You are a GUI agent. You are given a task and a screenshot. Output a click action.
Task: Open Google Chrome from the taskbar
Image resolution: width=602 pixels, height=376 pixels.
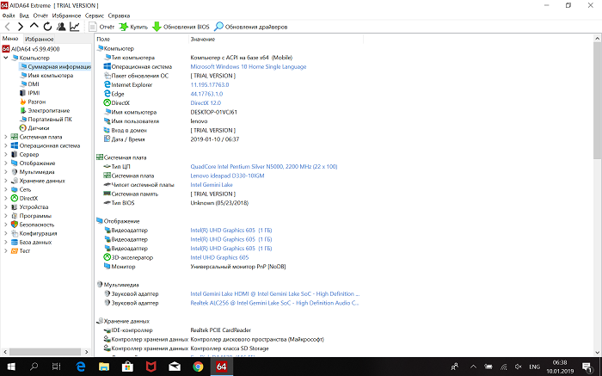[198, 367]
